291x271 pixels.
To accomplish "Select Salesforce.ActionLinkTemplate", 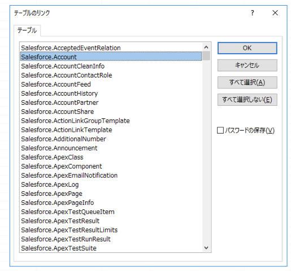I will point(111,130).
